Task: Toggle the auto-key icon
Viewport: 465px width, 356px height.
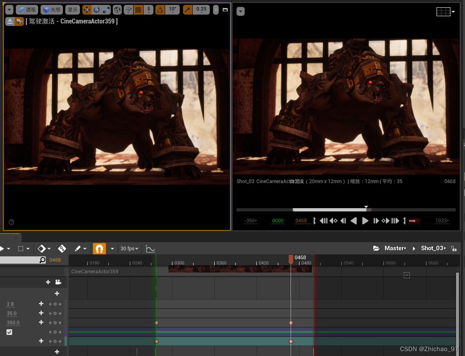Action: point(62,249)
